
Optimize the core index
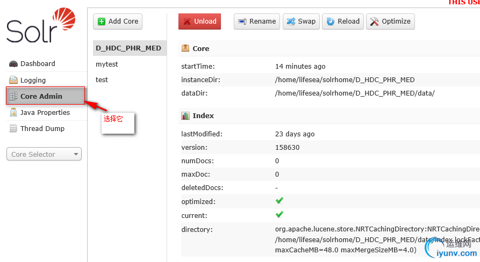[x=391, y=21]
